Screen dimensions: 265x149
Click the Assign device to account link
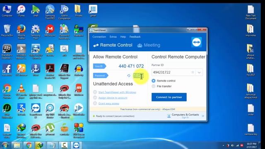click(113, 98)
